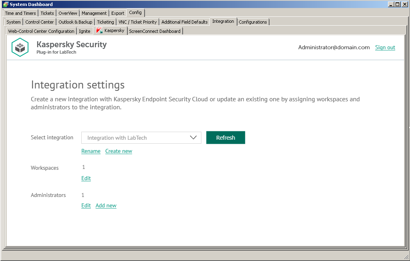Click the Create new integration link
The height and width of the screenshot is (261, 410).
coord(119,151)
